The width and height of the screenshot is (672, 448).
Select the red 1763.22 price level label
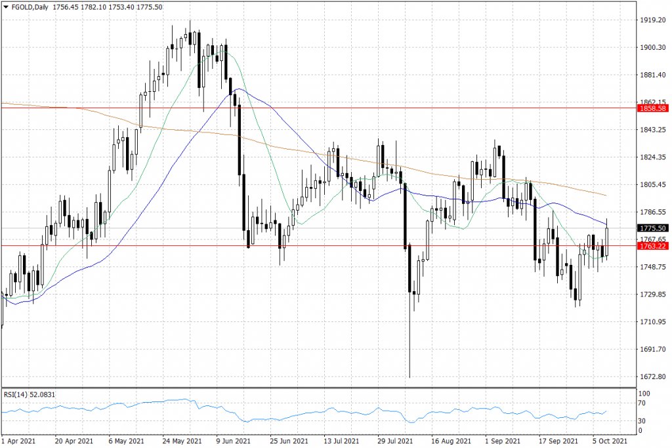point(653,246)
